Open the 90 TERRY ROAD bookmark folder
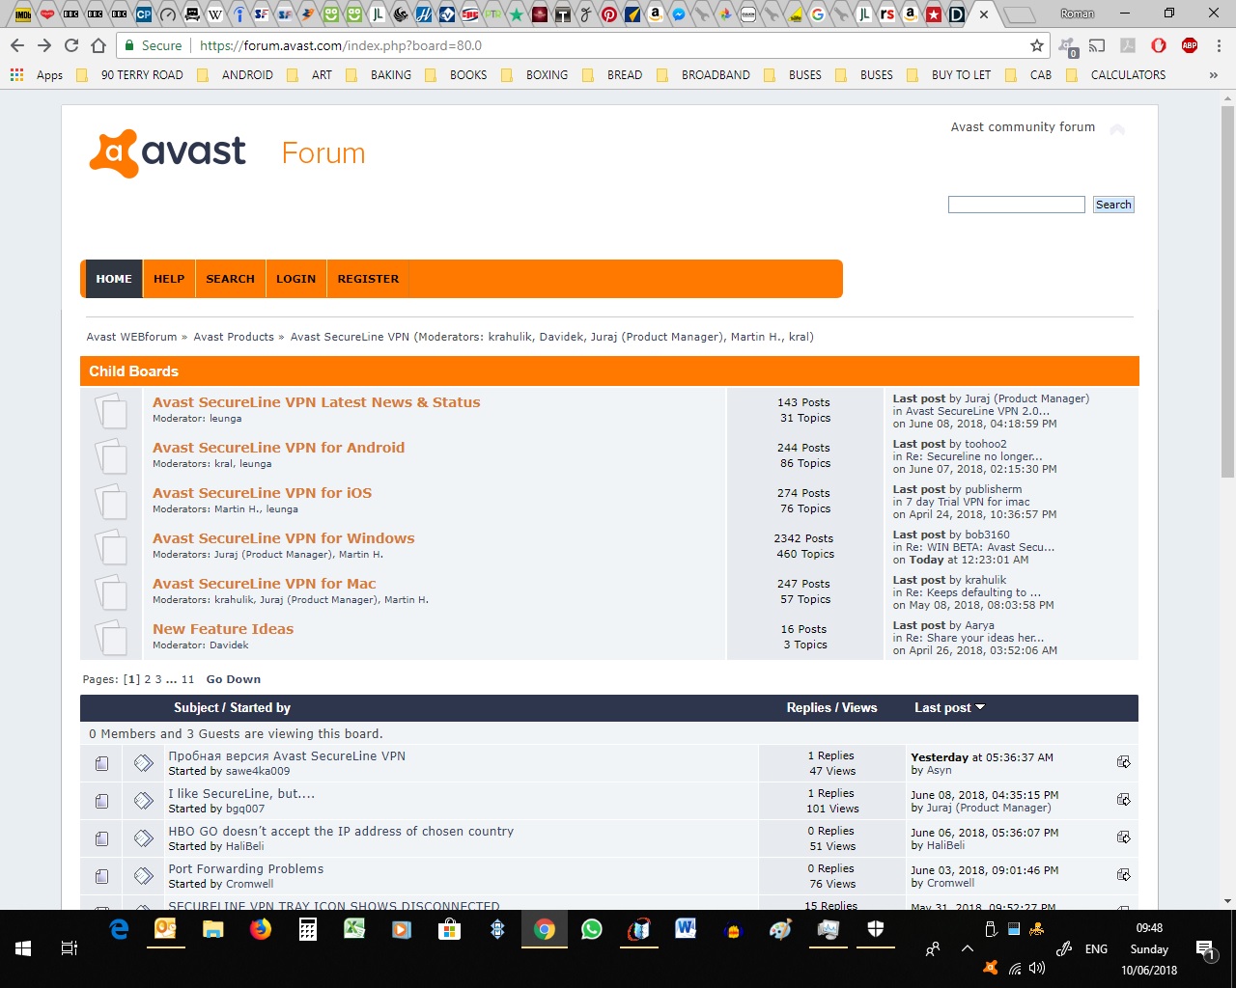 click(129, 74)
